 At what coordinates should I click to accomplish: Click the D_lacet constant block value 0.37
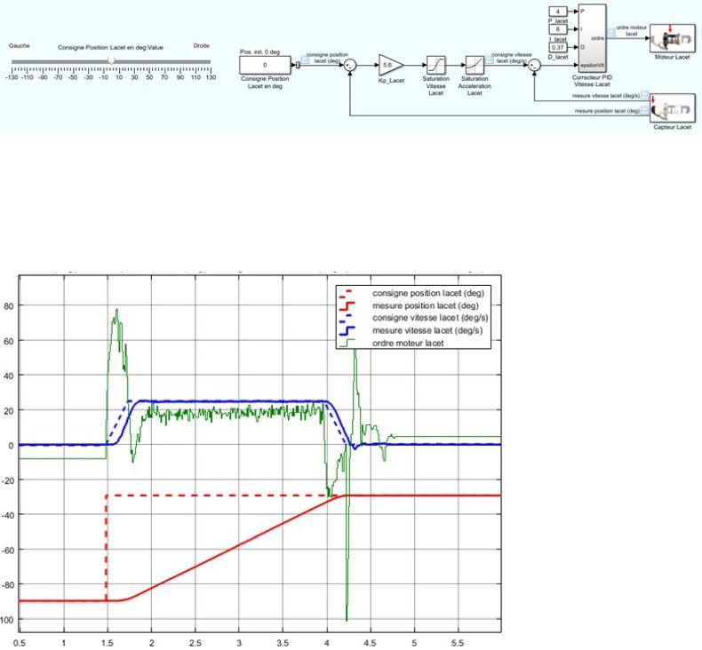click(x=555, y=47)
